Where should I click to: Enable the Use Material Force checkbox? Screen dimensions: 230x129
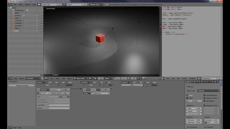pyautogui.click(x=204, y=95)
